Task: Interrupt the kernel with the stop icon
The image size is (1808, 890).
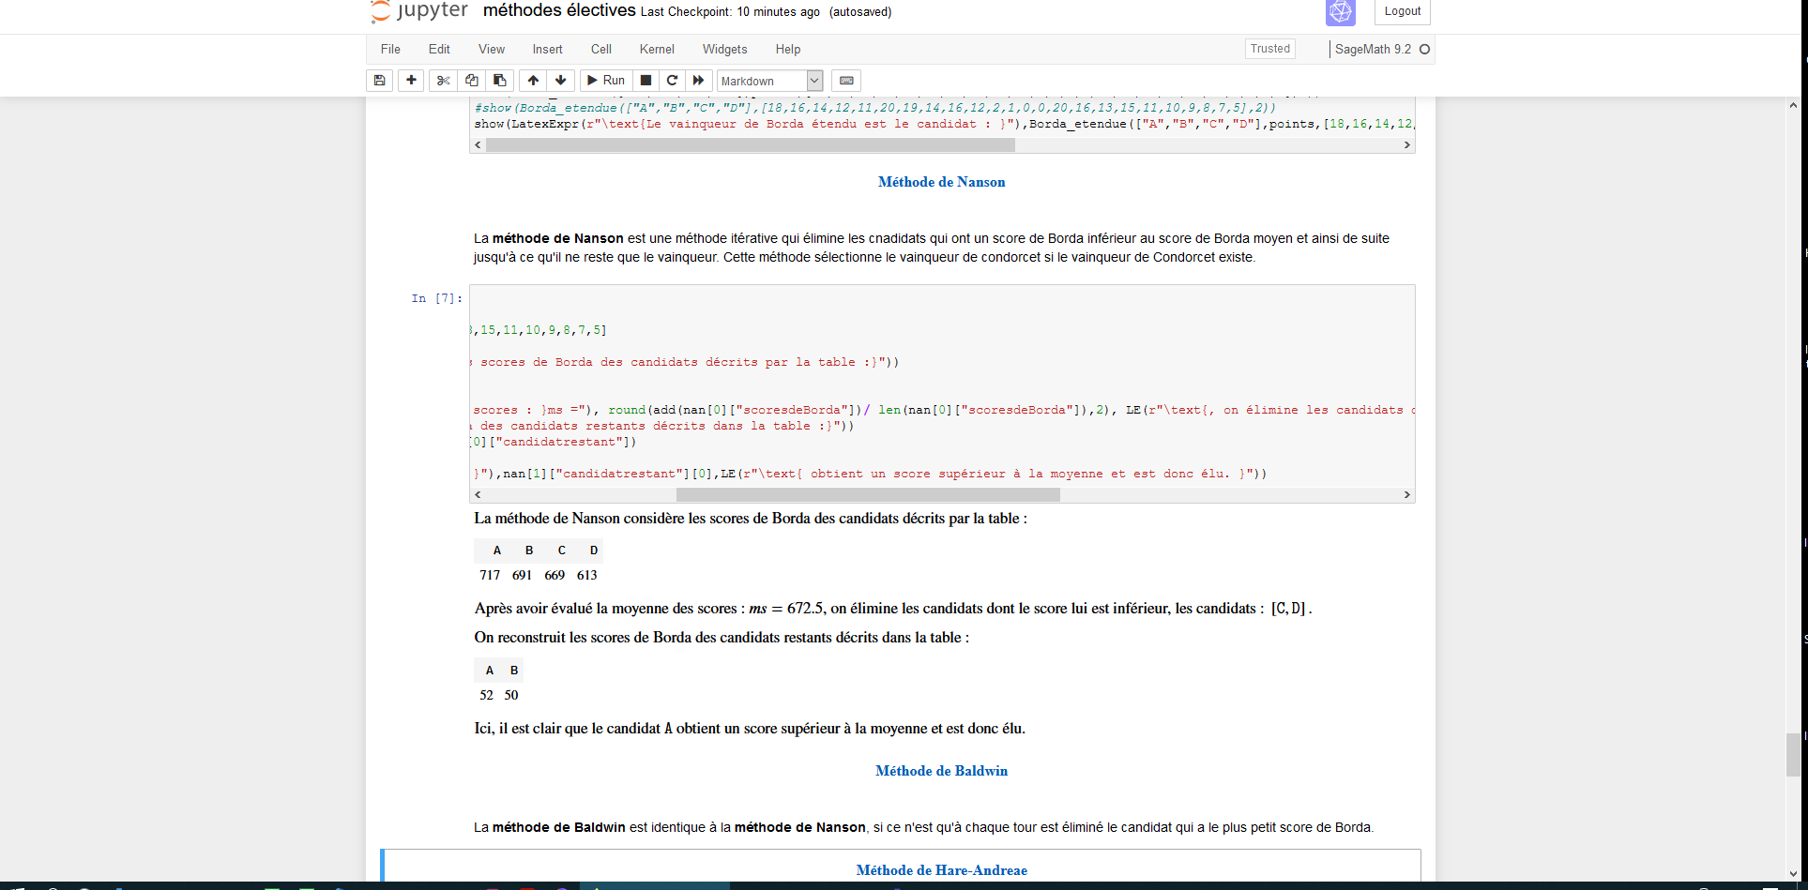Action: pos(646,81)
